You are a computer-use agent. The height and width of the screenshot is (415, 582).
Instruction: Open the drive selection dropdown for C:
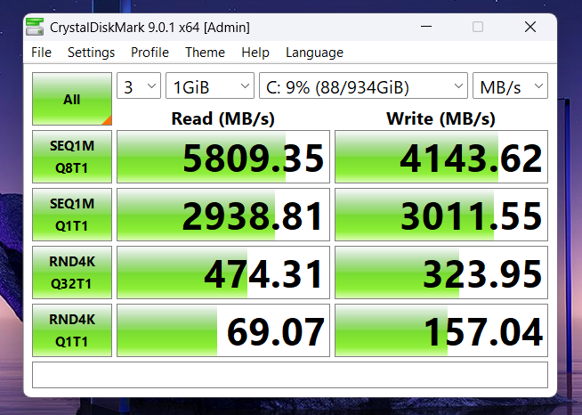tap(362, 87)
